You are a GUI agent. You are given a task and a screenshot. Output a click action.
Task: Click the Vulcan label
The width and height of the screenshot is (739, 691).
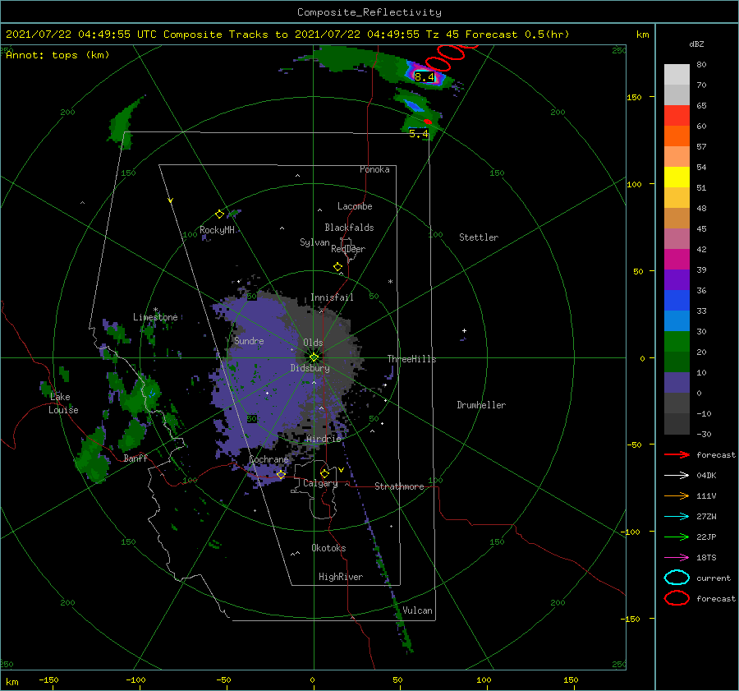pyautogui.click(x=418, y=610)
